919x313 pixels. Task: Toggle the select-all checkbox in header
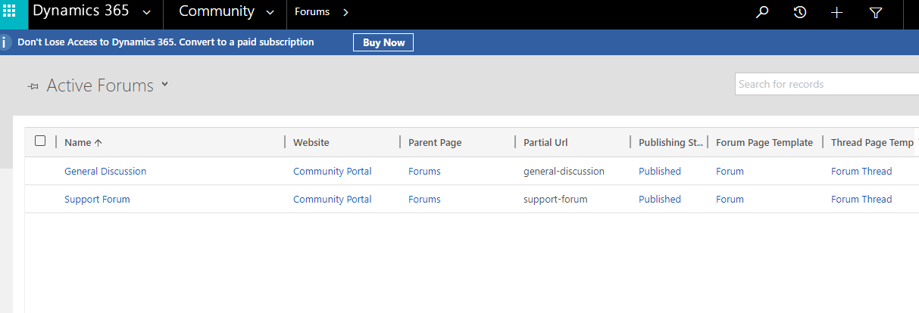(x=40, y=141)
